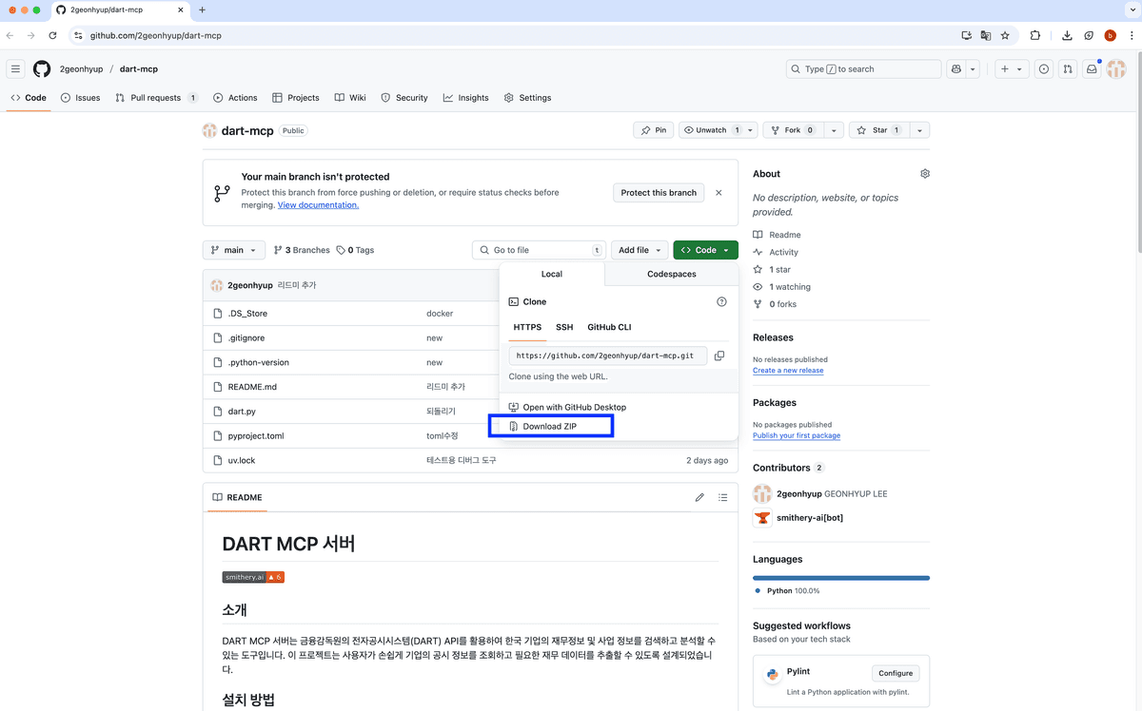Open the repository Settings tab
This screenshot has width=1142, height=711.
tap(527, 98)
